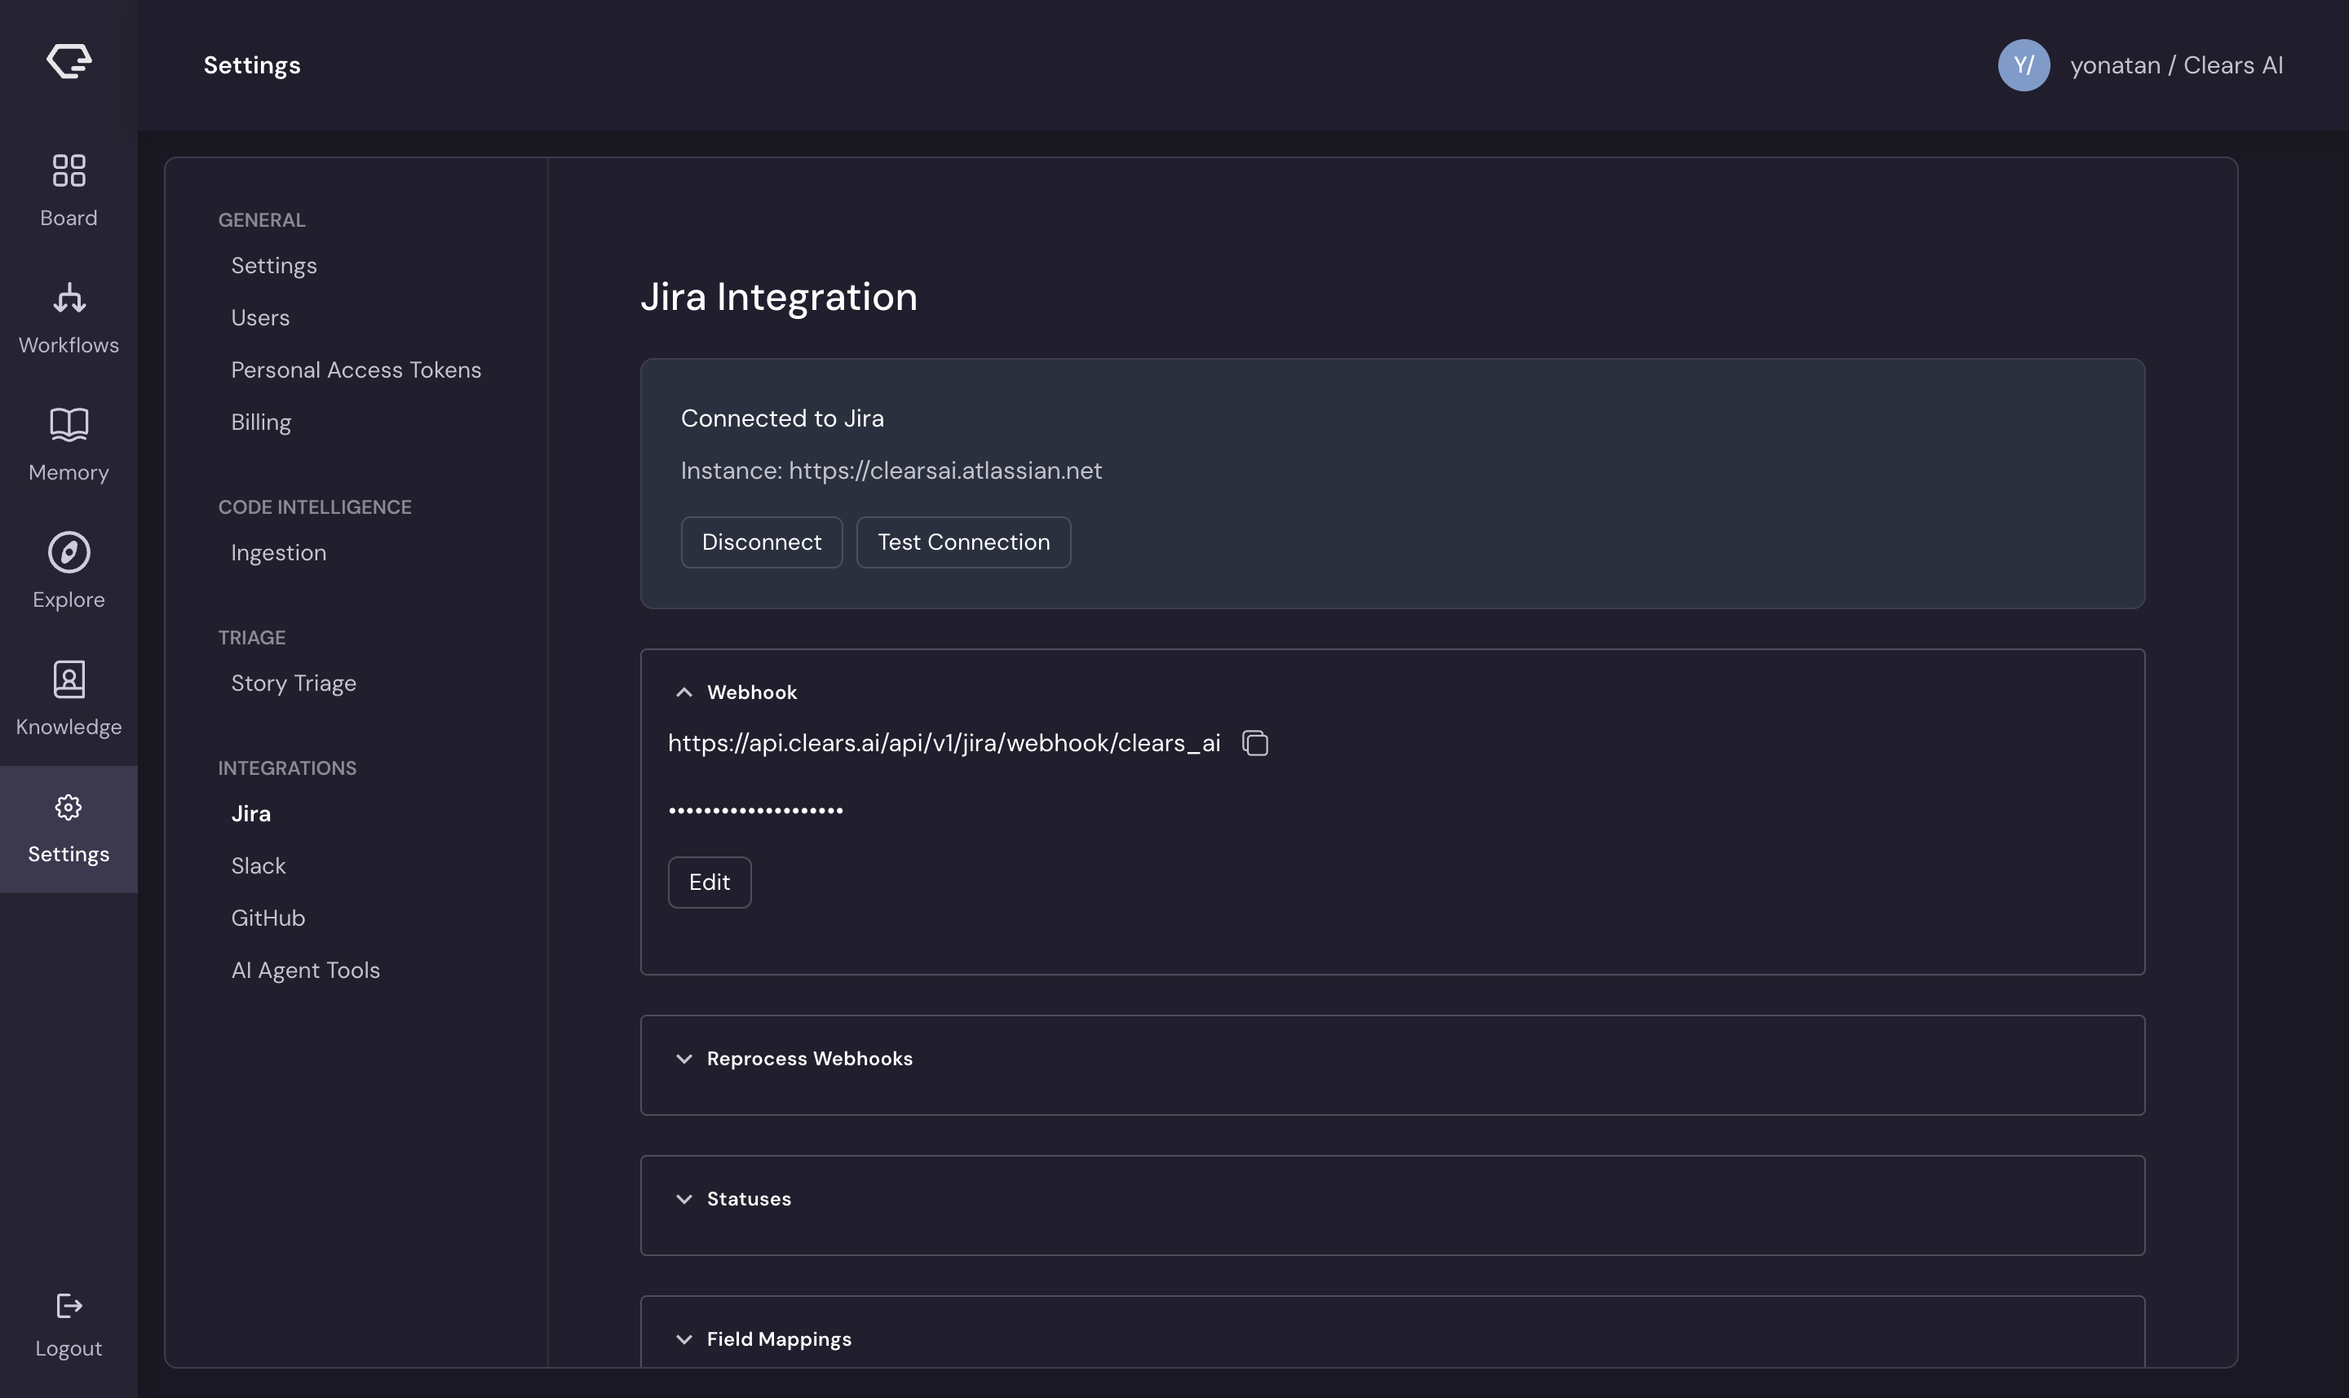
Task: Open the AI Agent Tools page
Action: 305,971
